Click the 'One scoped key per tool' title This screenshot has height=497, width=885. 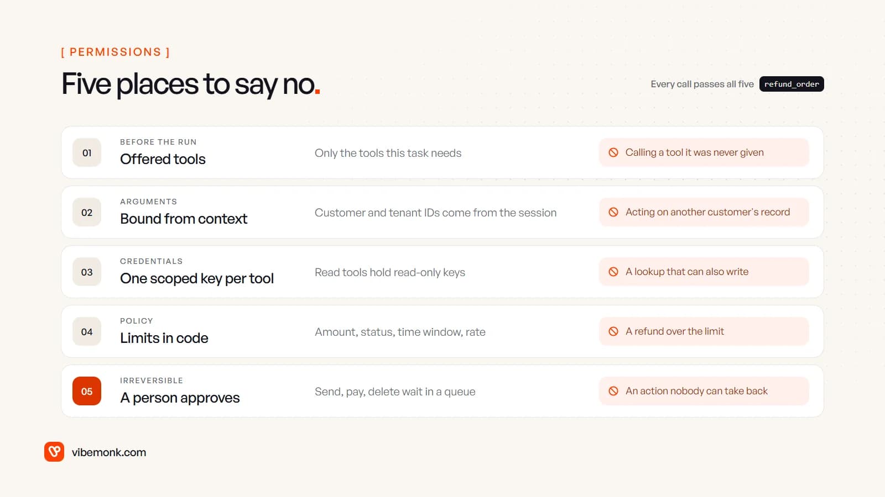[x=197, y=278]
